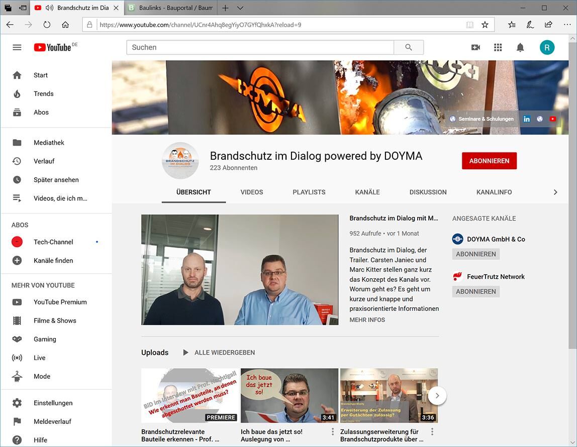Viewport: 577px width, 447px height.
Task: Open Ich baue das jetzt so thumbnail
Action: (x=289, y=396)
